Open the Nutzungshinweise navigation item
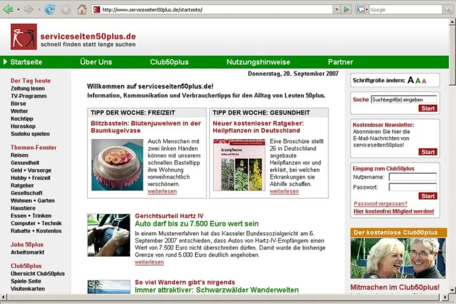The width and height of the screenshot is (456, 304). point(259,62)
